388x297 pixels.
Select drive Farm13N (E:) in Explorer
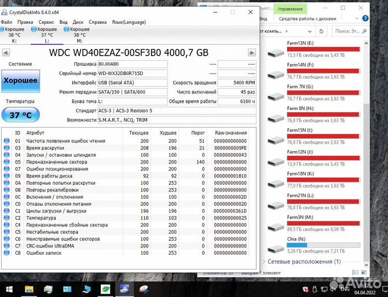coord(314,50)
